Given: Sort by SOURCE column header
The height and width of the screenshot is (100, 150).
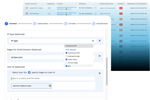Looking at the screenshot, I should [x=60, y=4].
